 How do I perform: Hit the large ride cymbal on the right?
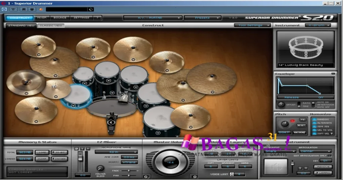click(212, 78)
